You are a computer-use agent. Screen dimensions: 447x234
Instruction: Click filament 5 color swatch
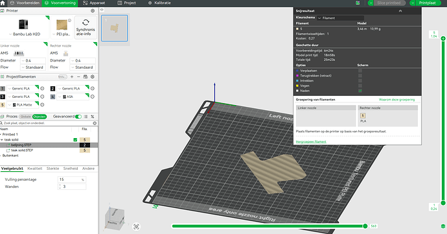[3, 105]
